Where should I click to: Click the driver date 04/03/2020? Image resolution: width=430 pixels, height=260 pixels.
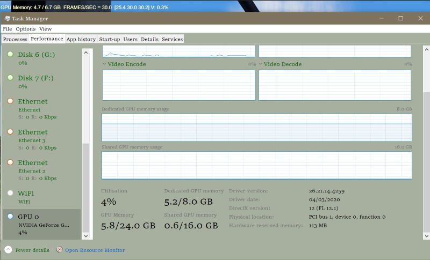click(325, 199)
